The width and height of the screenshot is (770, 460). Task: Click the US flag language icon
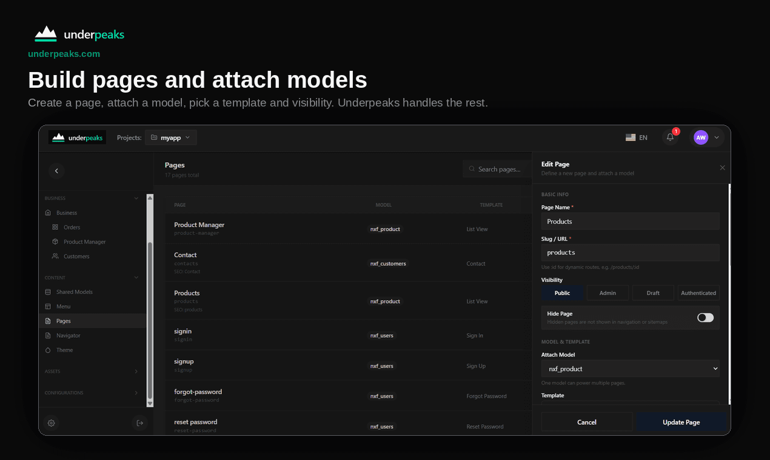point(631,137)
